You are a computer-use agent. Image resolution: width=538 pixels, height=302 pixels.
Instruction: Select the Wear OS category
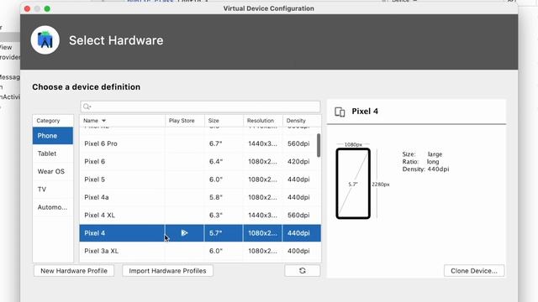tap(53, 171)
